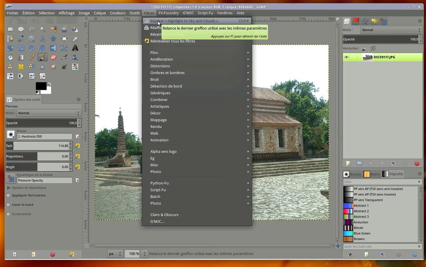Select the Cage Transform tool
Image resolution: width=426 pixels, height=267 pixels.
point(64,48)
